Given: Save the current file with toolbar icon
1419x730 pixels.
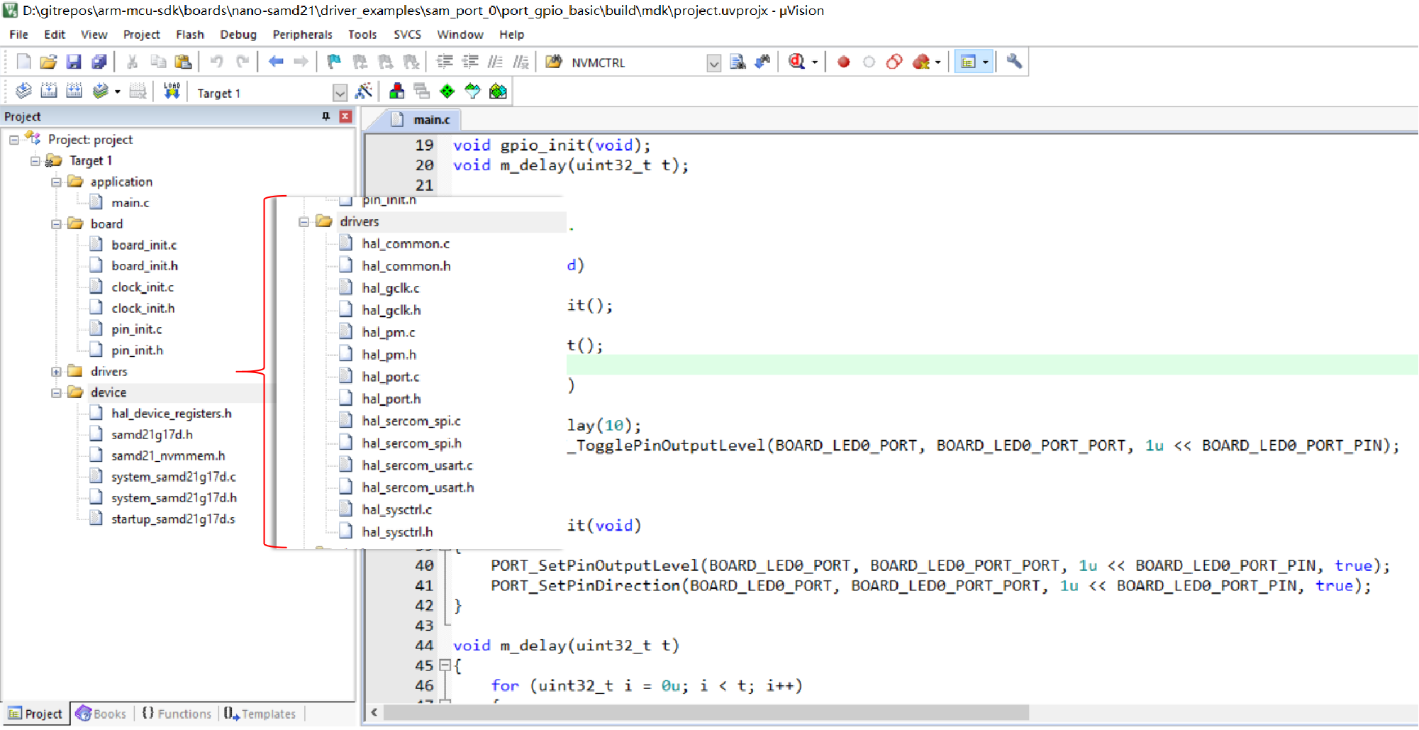Looking at the screenshot, I should click(74, 62).
